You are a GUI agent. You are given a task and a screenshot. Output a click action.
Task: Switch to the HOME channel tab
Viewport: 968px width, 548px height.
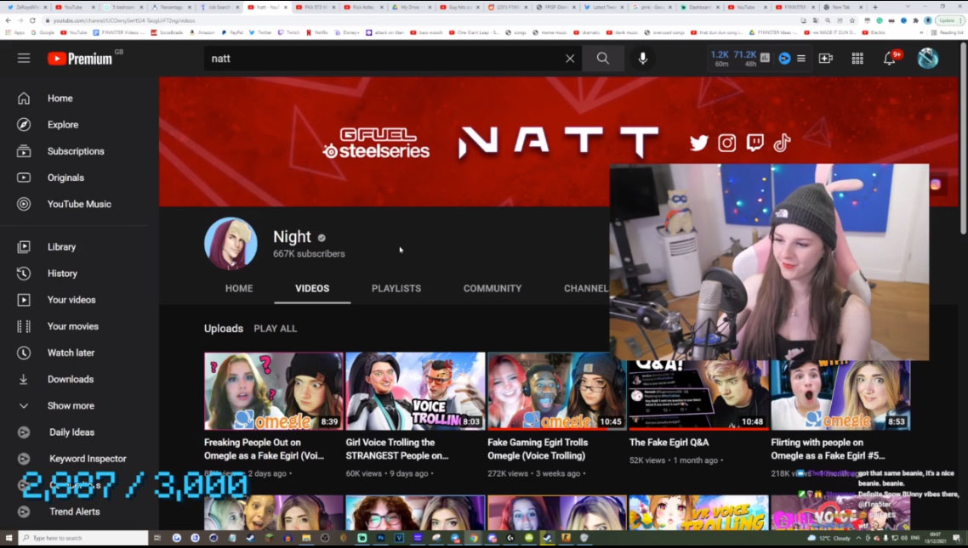coord(239,289)
